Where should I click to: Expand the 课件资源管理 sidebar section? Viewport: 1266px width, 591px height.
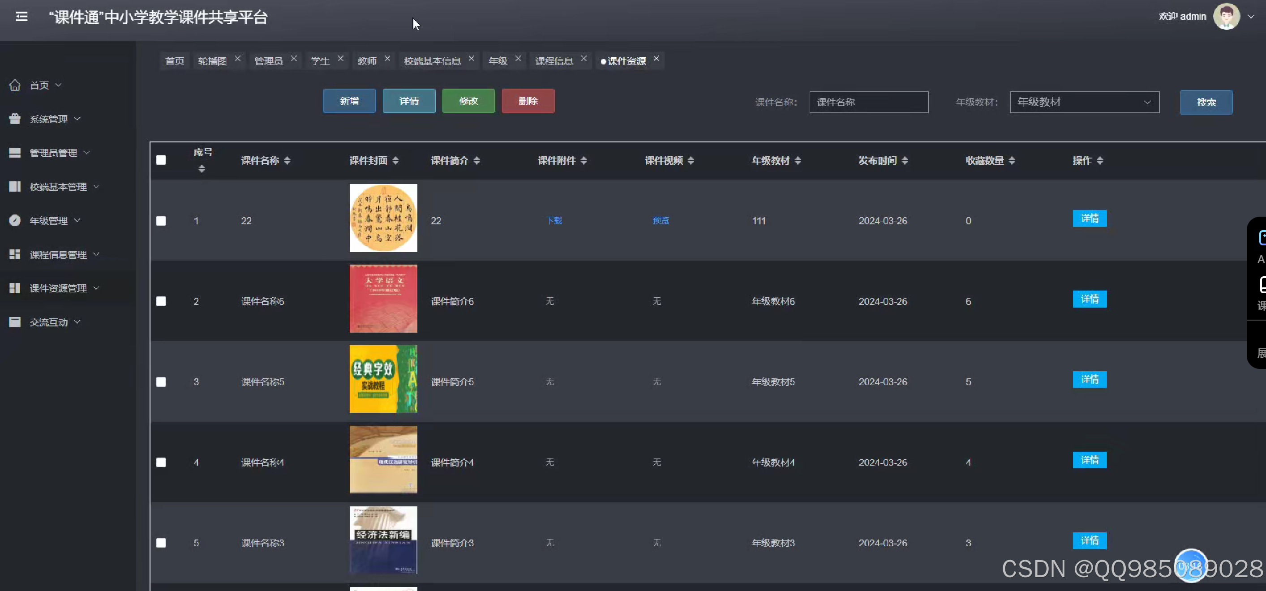96,288
